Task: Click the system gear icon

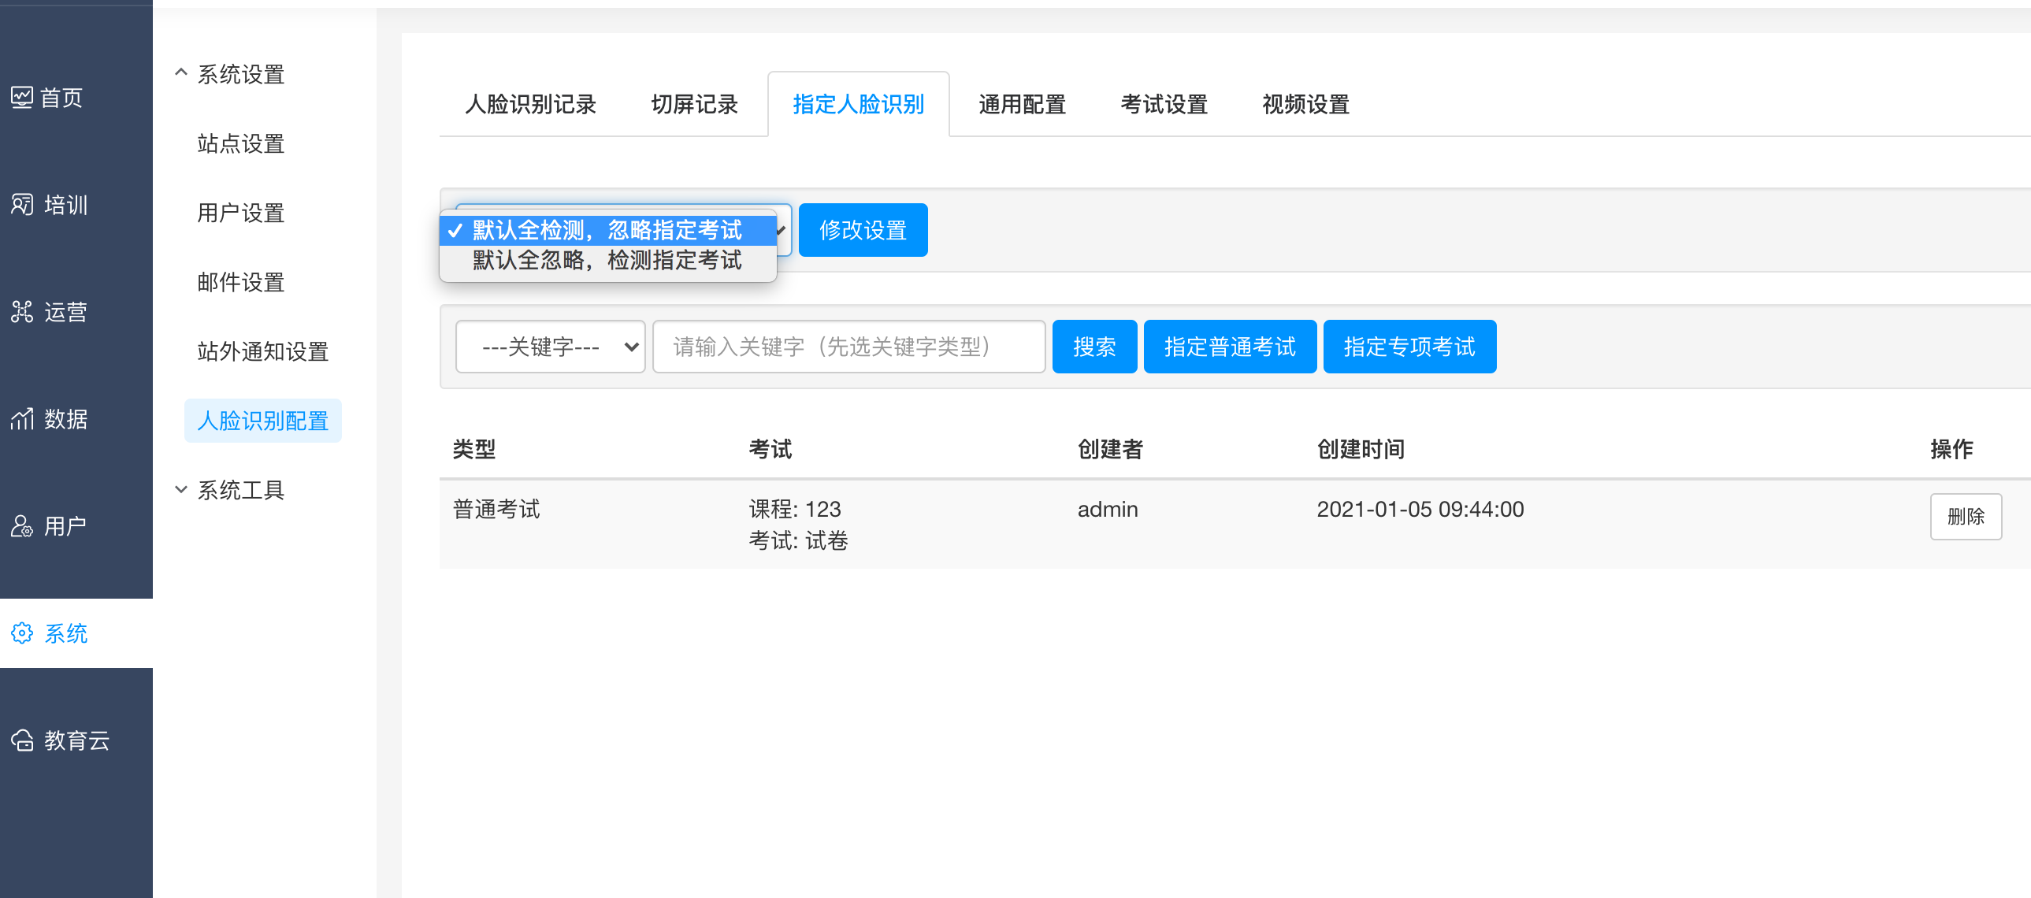Action: (x=21, y=633)
